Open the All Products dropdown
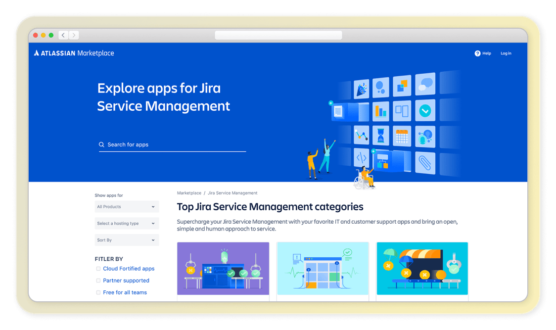556x330 pixels. pos(127,206)
